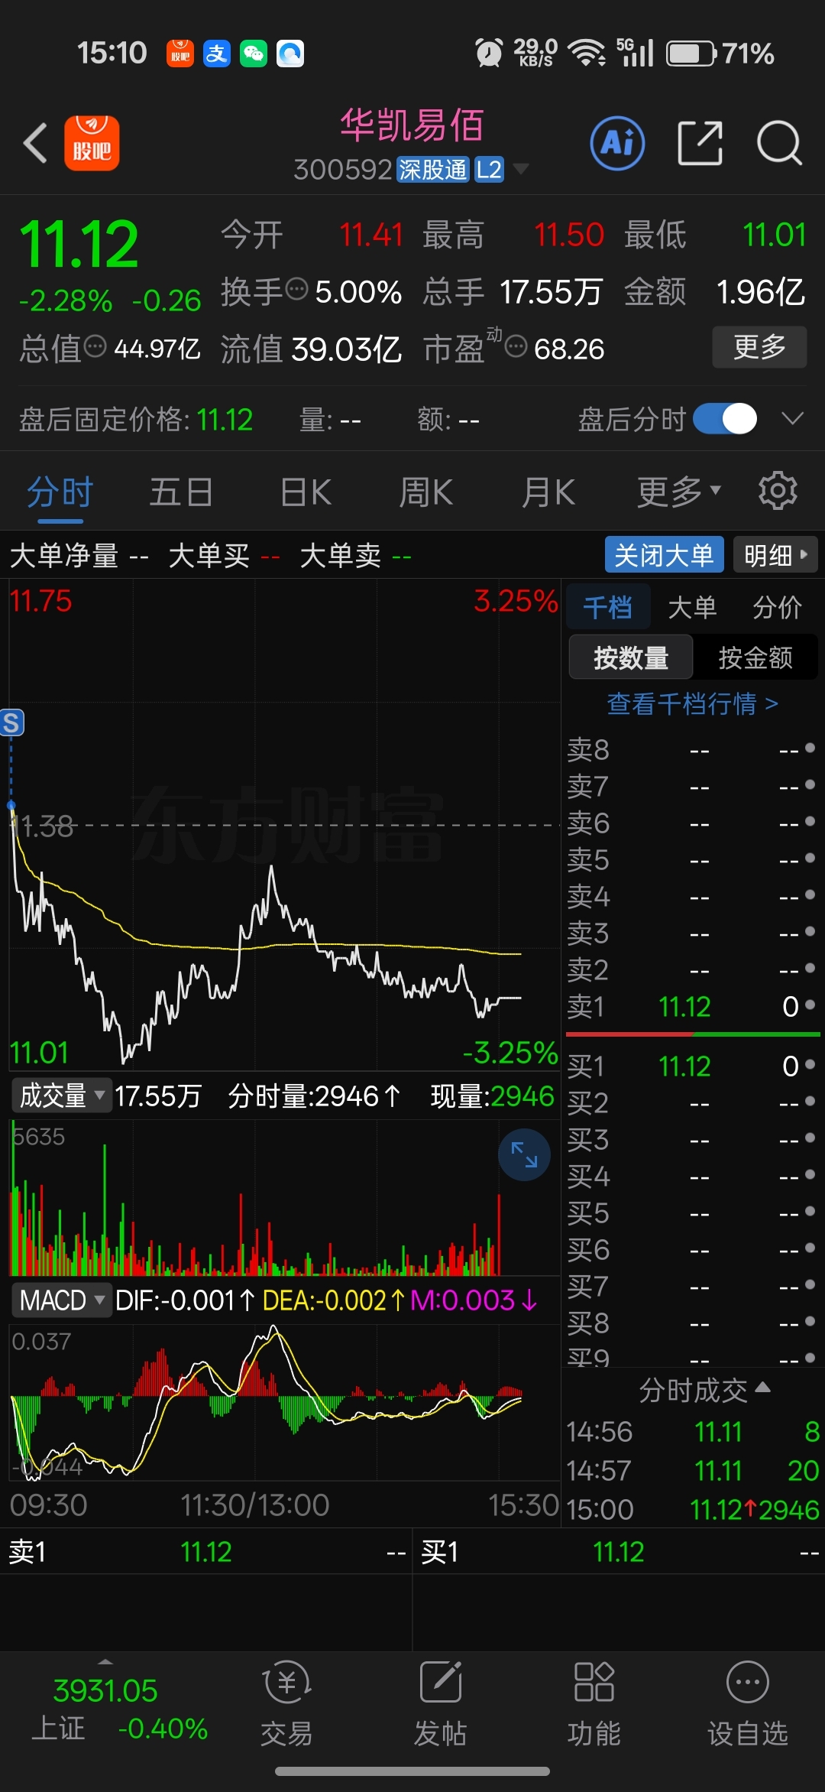Switch to 周K tab
Viewport: 825px width, 1792px height.
426,492
